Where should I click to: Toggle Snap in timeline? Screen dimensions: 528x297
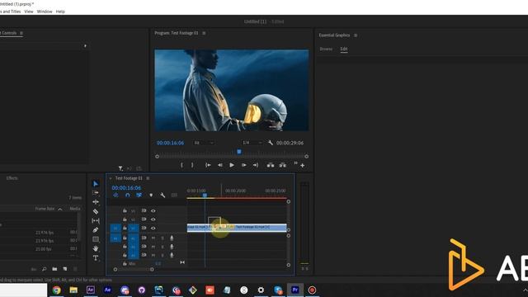pyautogui.click(x=127, y=196)
